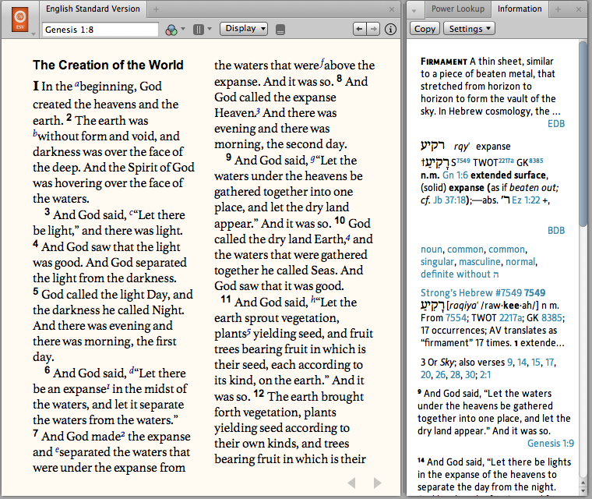Switch to the Power Lookup tab

tap(458, 9)
